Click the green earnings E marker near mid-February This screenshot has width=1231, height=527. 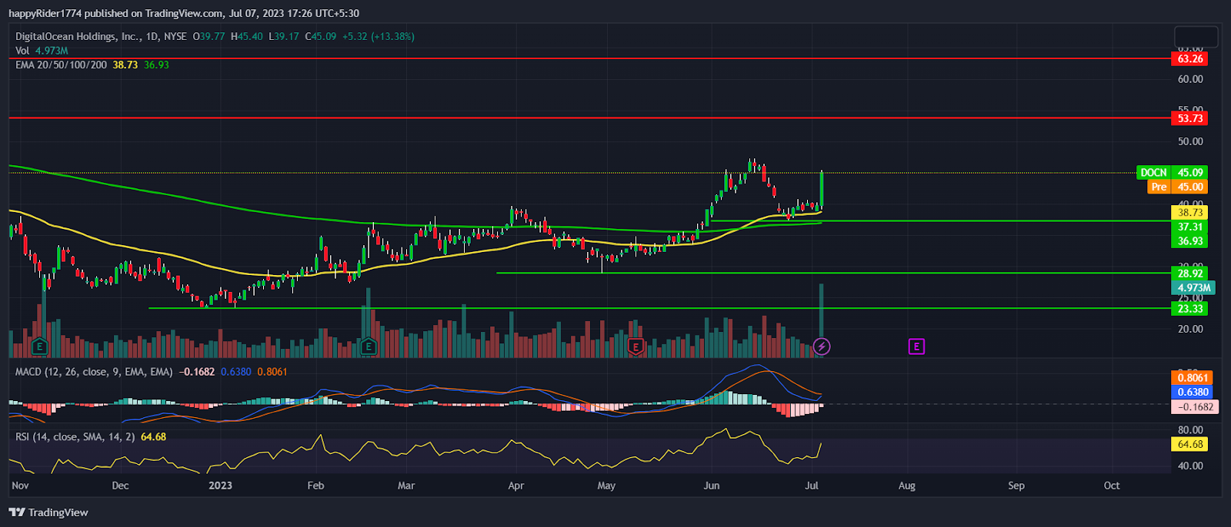coord(369,346)
